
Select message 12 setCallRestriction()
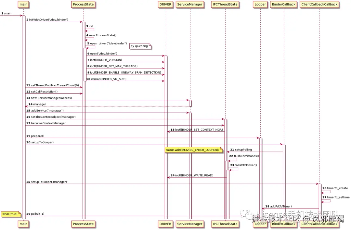point(42,91)
